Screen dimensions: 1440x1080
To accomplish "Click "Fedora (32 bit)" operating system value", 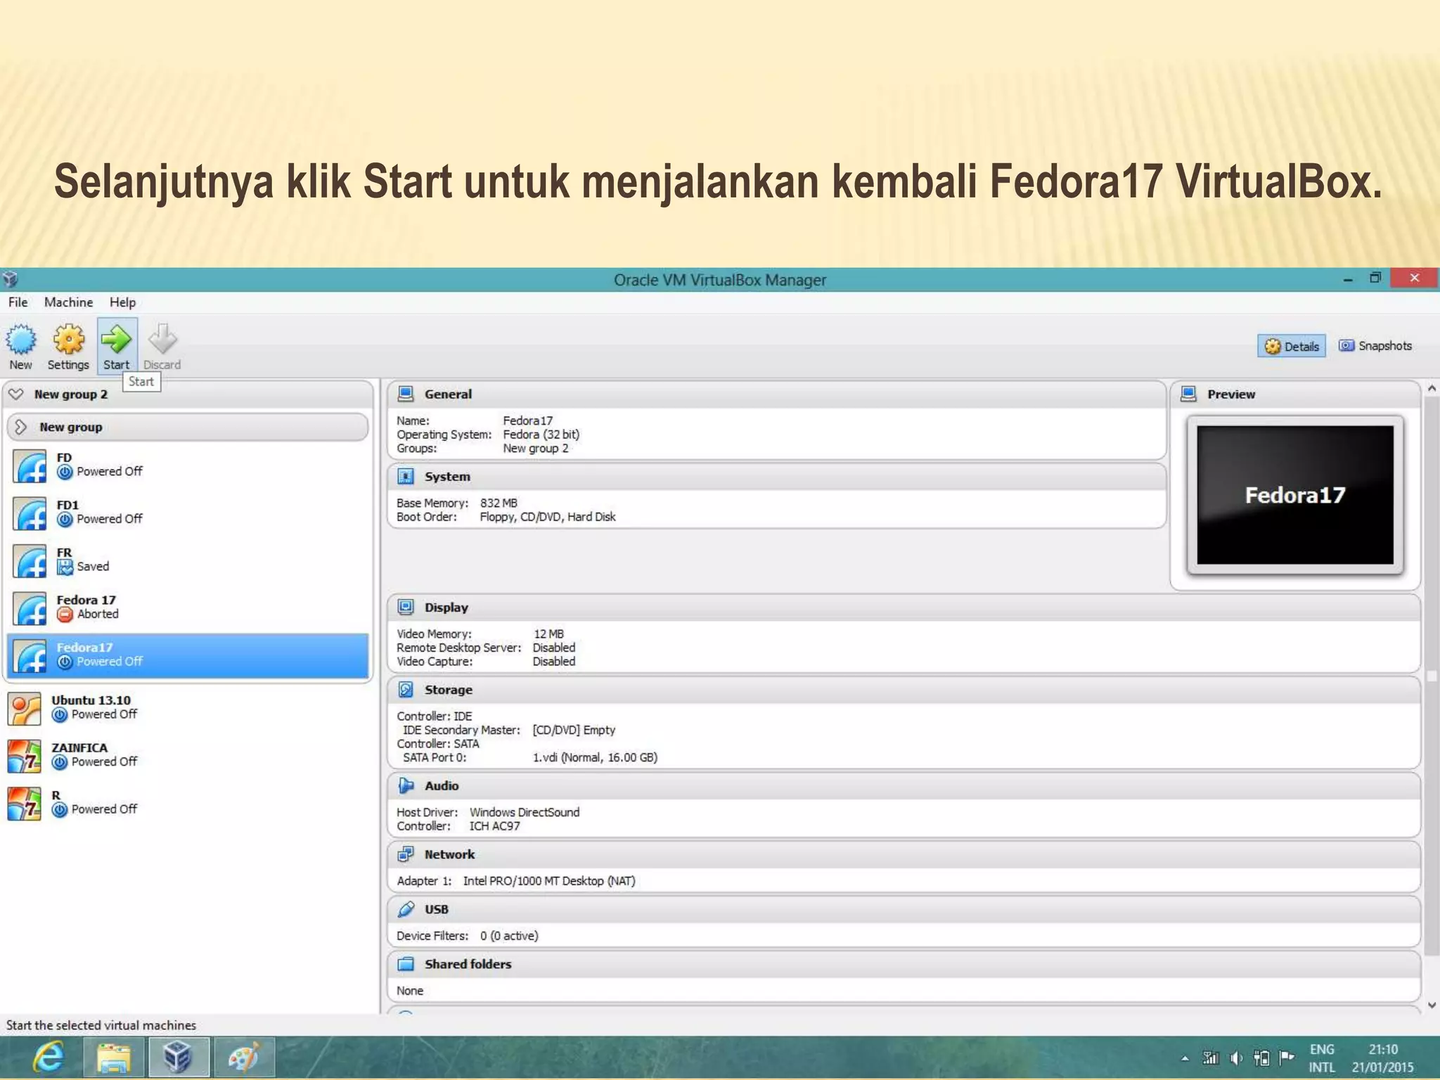I will [x=541, y=435].
